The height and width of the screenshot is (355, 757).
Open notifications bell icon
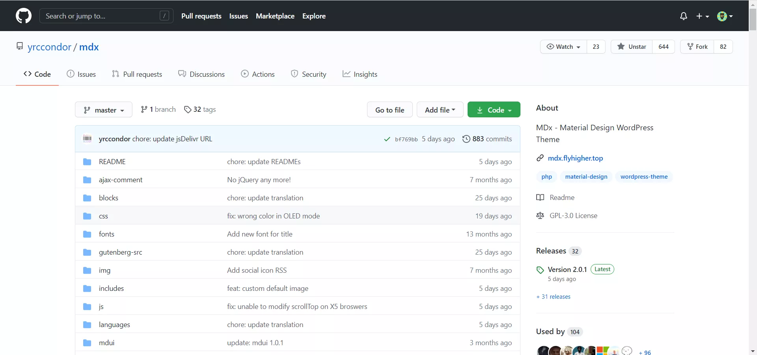(684, 16)
